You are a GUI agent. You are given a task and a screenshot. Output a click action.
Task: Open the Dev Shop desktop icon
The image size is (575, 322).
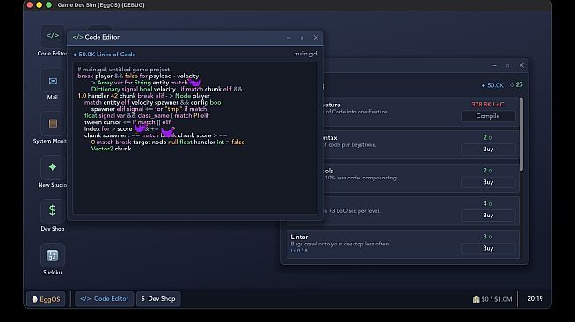pyautogui.click(x=53, y=211)
